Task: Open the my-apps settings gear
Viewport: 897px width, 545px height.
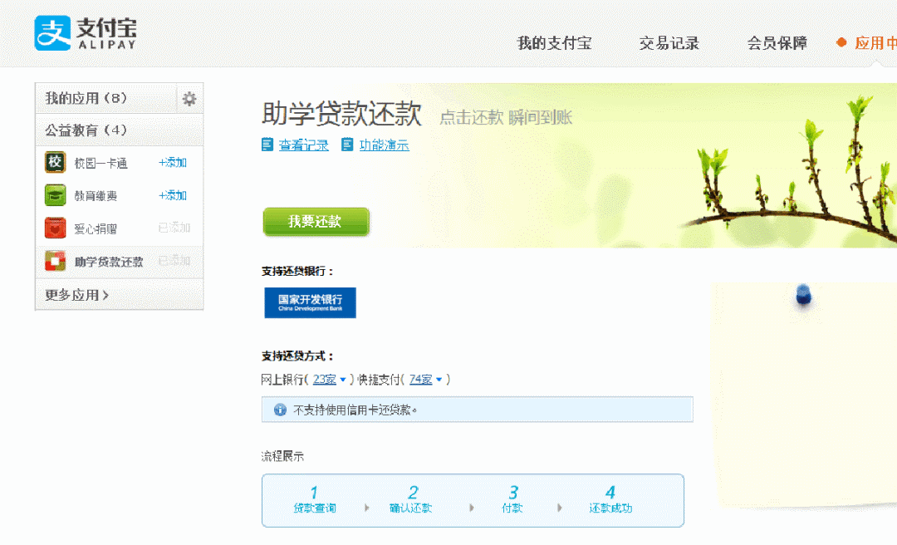Action: tap(189, 99)
